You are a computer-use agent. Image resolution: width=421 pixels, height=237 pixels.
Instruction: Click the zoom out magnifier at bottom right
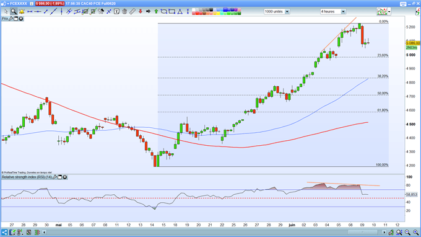point(407,232)
